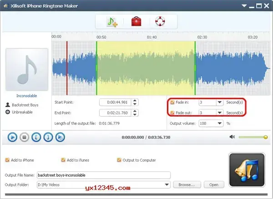The image size is (273, 199).
Task: Start playback with the Play button
Action: [x=12, y=137]
